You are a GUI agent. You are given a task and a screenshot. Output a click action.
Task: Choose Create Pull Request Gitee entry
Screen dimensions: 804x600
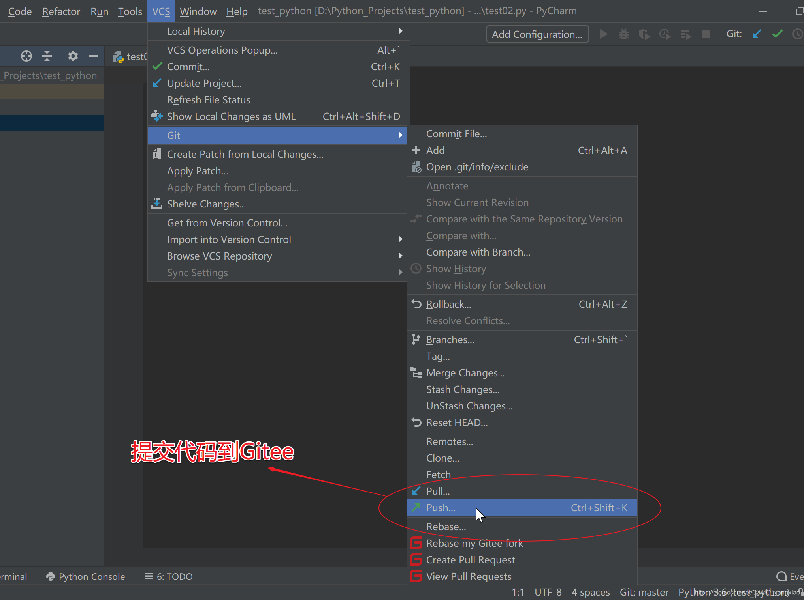470,560
